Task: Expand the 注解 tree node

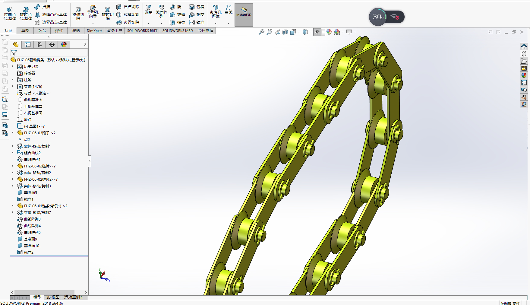Action: [13, 80]
